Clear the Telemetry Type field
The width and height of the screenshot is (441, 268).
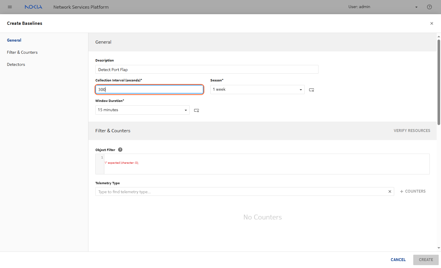tap(390, 191)
